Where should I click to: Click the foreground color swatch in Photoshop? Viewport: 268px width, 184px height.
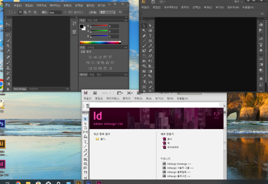coord(81,26)
